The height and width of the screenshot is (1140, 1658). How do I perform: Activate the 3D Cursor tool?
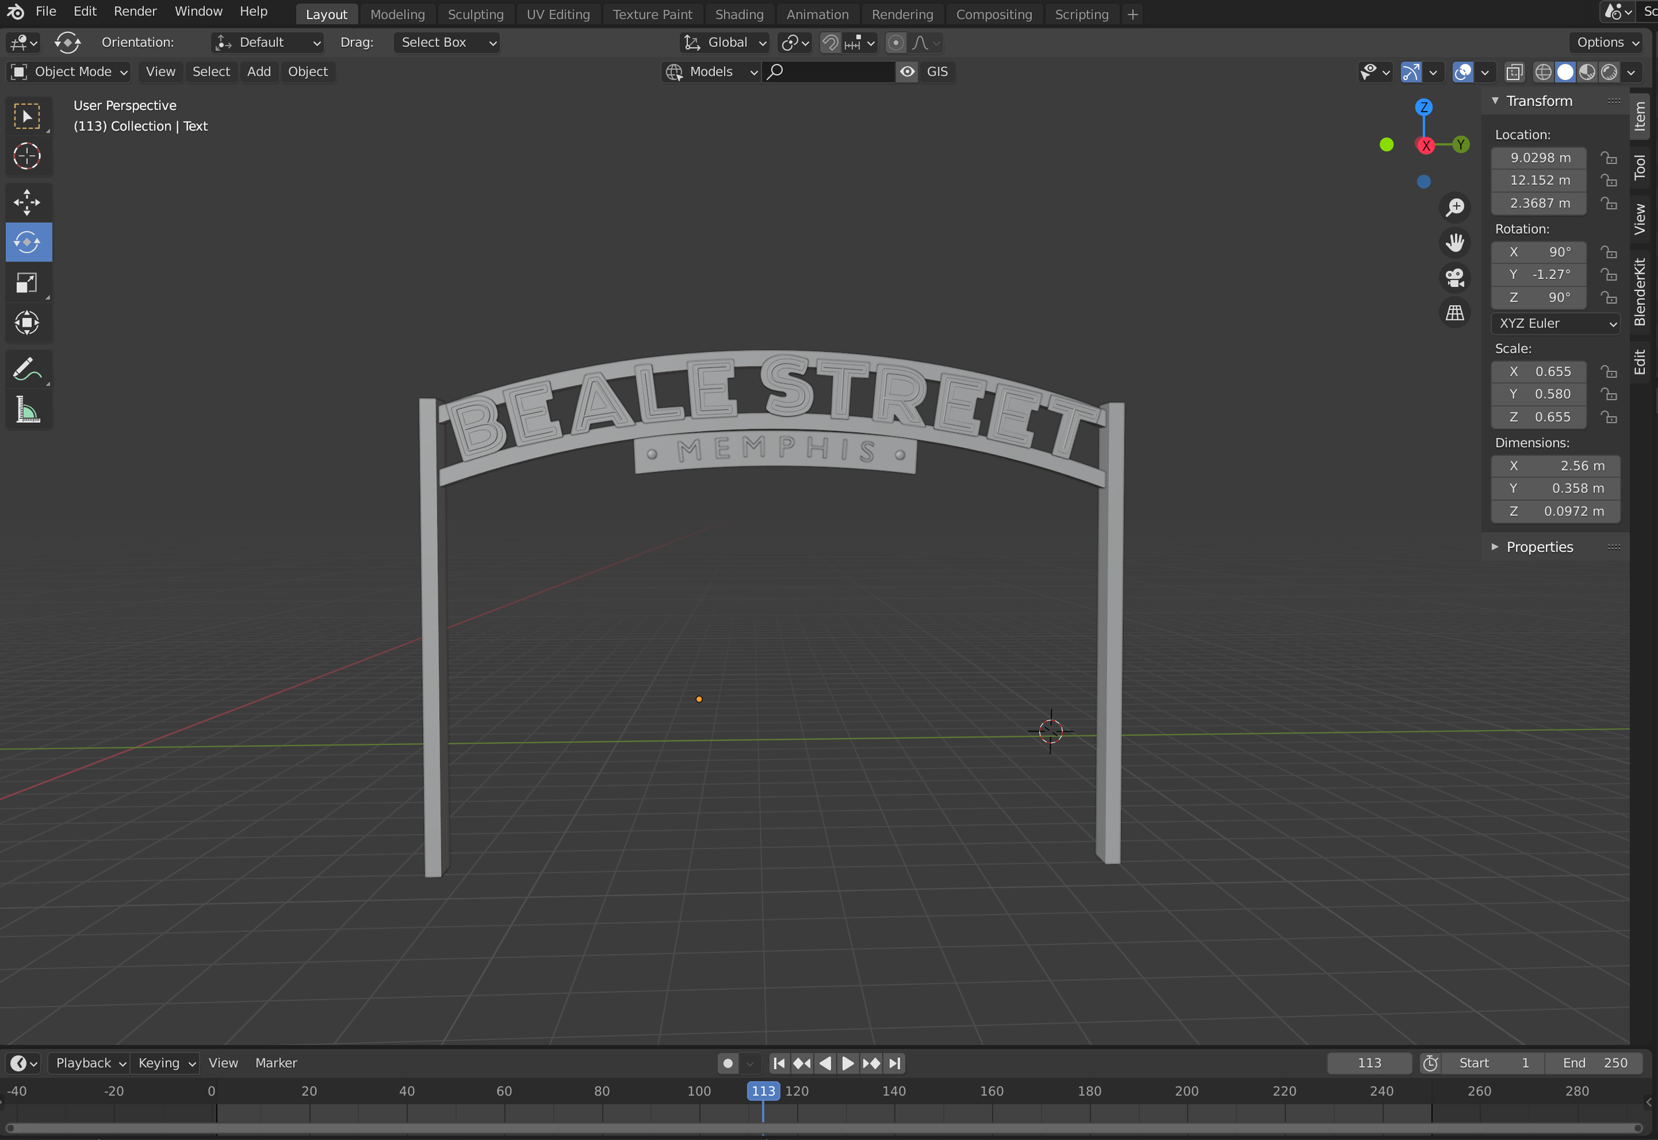click(27, 156)
